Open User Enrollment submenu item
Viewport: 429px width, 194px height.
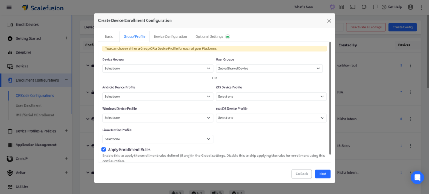click(29, 105)
